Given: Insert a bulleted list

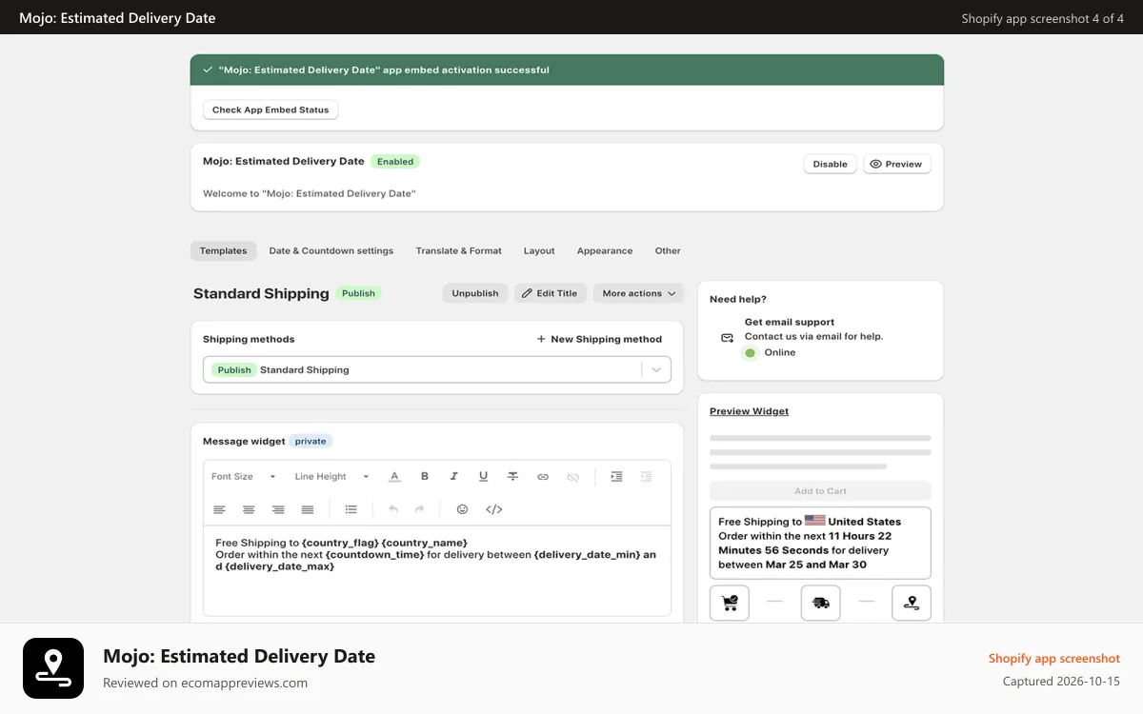Looking at the screenshot, I should pos(351,509).
